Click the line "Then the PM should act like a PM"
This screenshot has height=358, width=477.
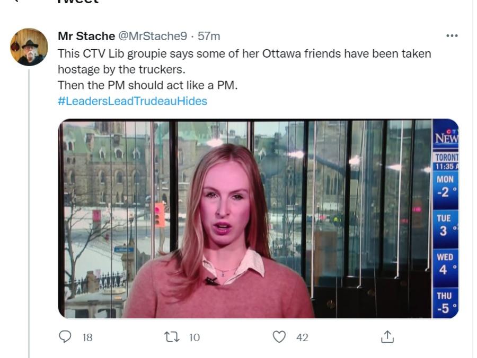pos(147,85)
